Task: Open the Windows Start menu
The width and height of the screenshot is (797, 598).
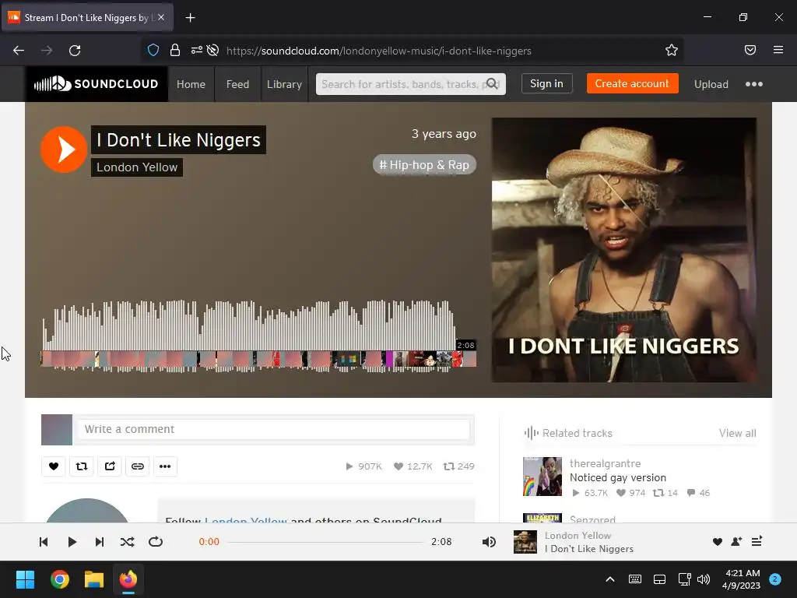Action: pos(25,579)
